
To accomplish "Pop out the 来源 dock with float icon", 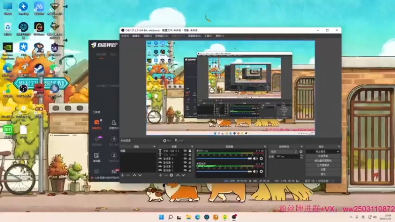I will 192,147.
